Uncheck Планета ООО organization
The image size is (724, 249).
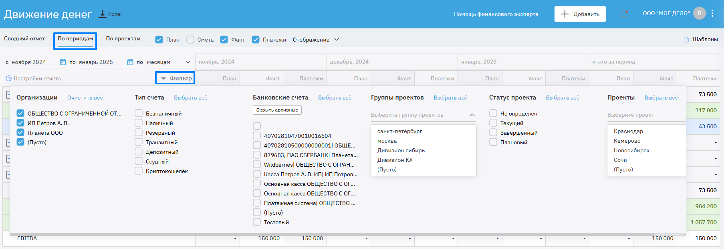[x=20, y=132]
